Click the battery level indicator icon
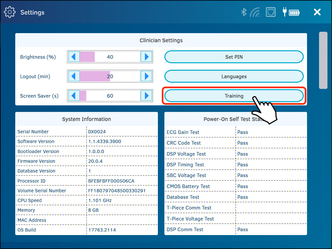The width and height of the screenshot is (332, 249). point(294,12)
